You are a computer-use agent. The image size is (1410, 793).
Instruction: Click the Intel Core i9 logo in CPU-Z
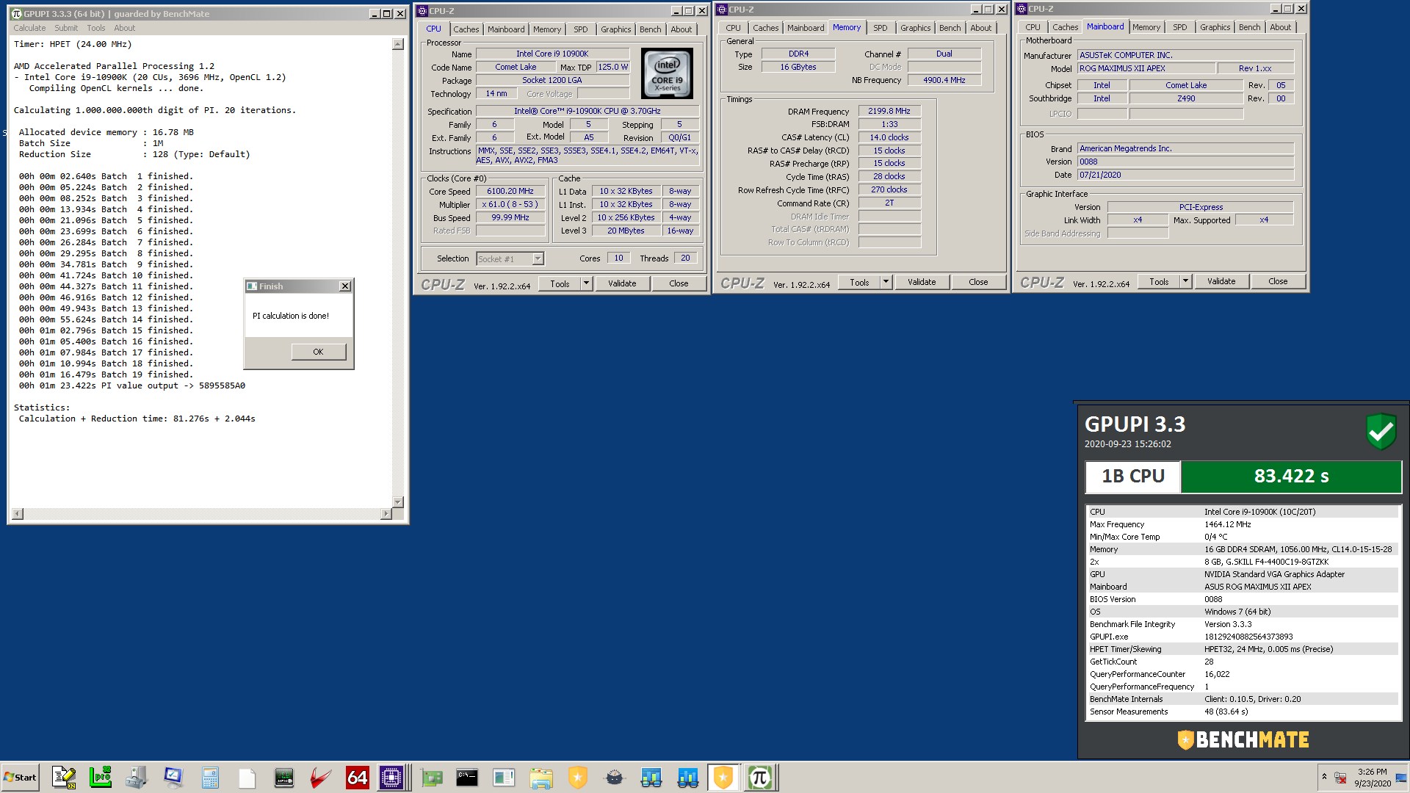click(x=667, y=73)
